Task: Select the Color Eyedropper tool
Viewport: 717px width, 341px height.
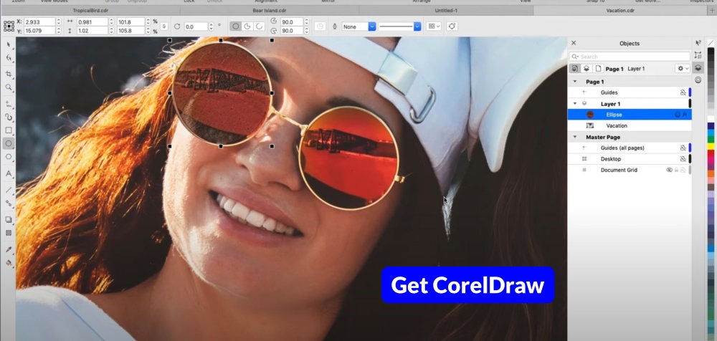Action: [x=8, y=249]
